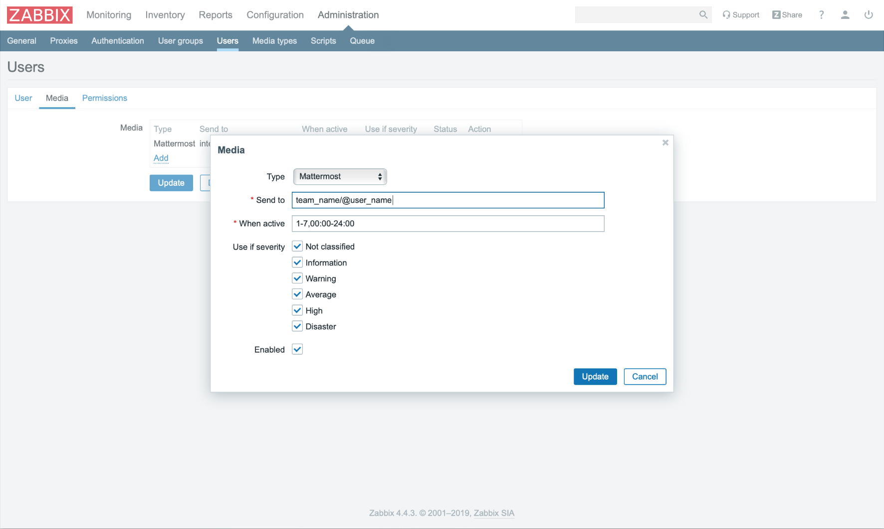Click the Zabbix logo
The width and height of the screenshot is (884, 529).
point(40,15)
